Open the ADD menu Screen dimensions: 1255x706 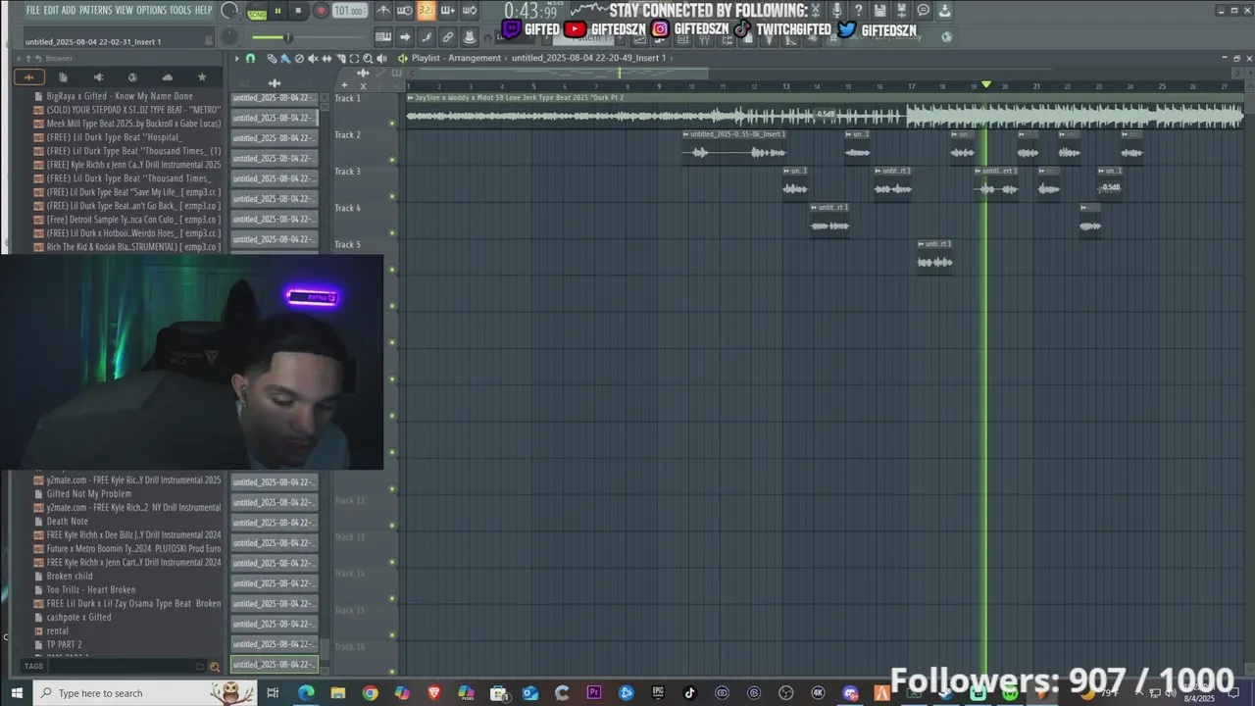coord(69,10)
